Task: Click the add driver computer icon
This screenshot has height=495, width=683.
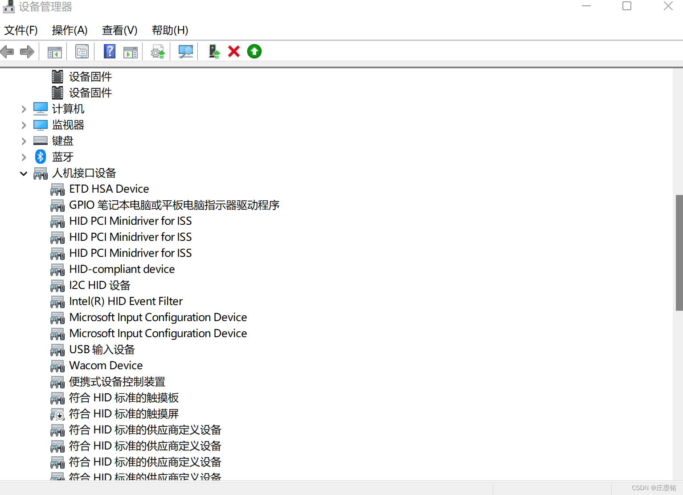Action: pyautogui.click(x=214, y=52)
